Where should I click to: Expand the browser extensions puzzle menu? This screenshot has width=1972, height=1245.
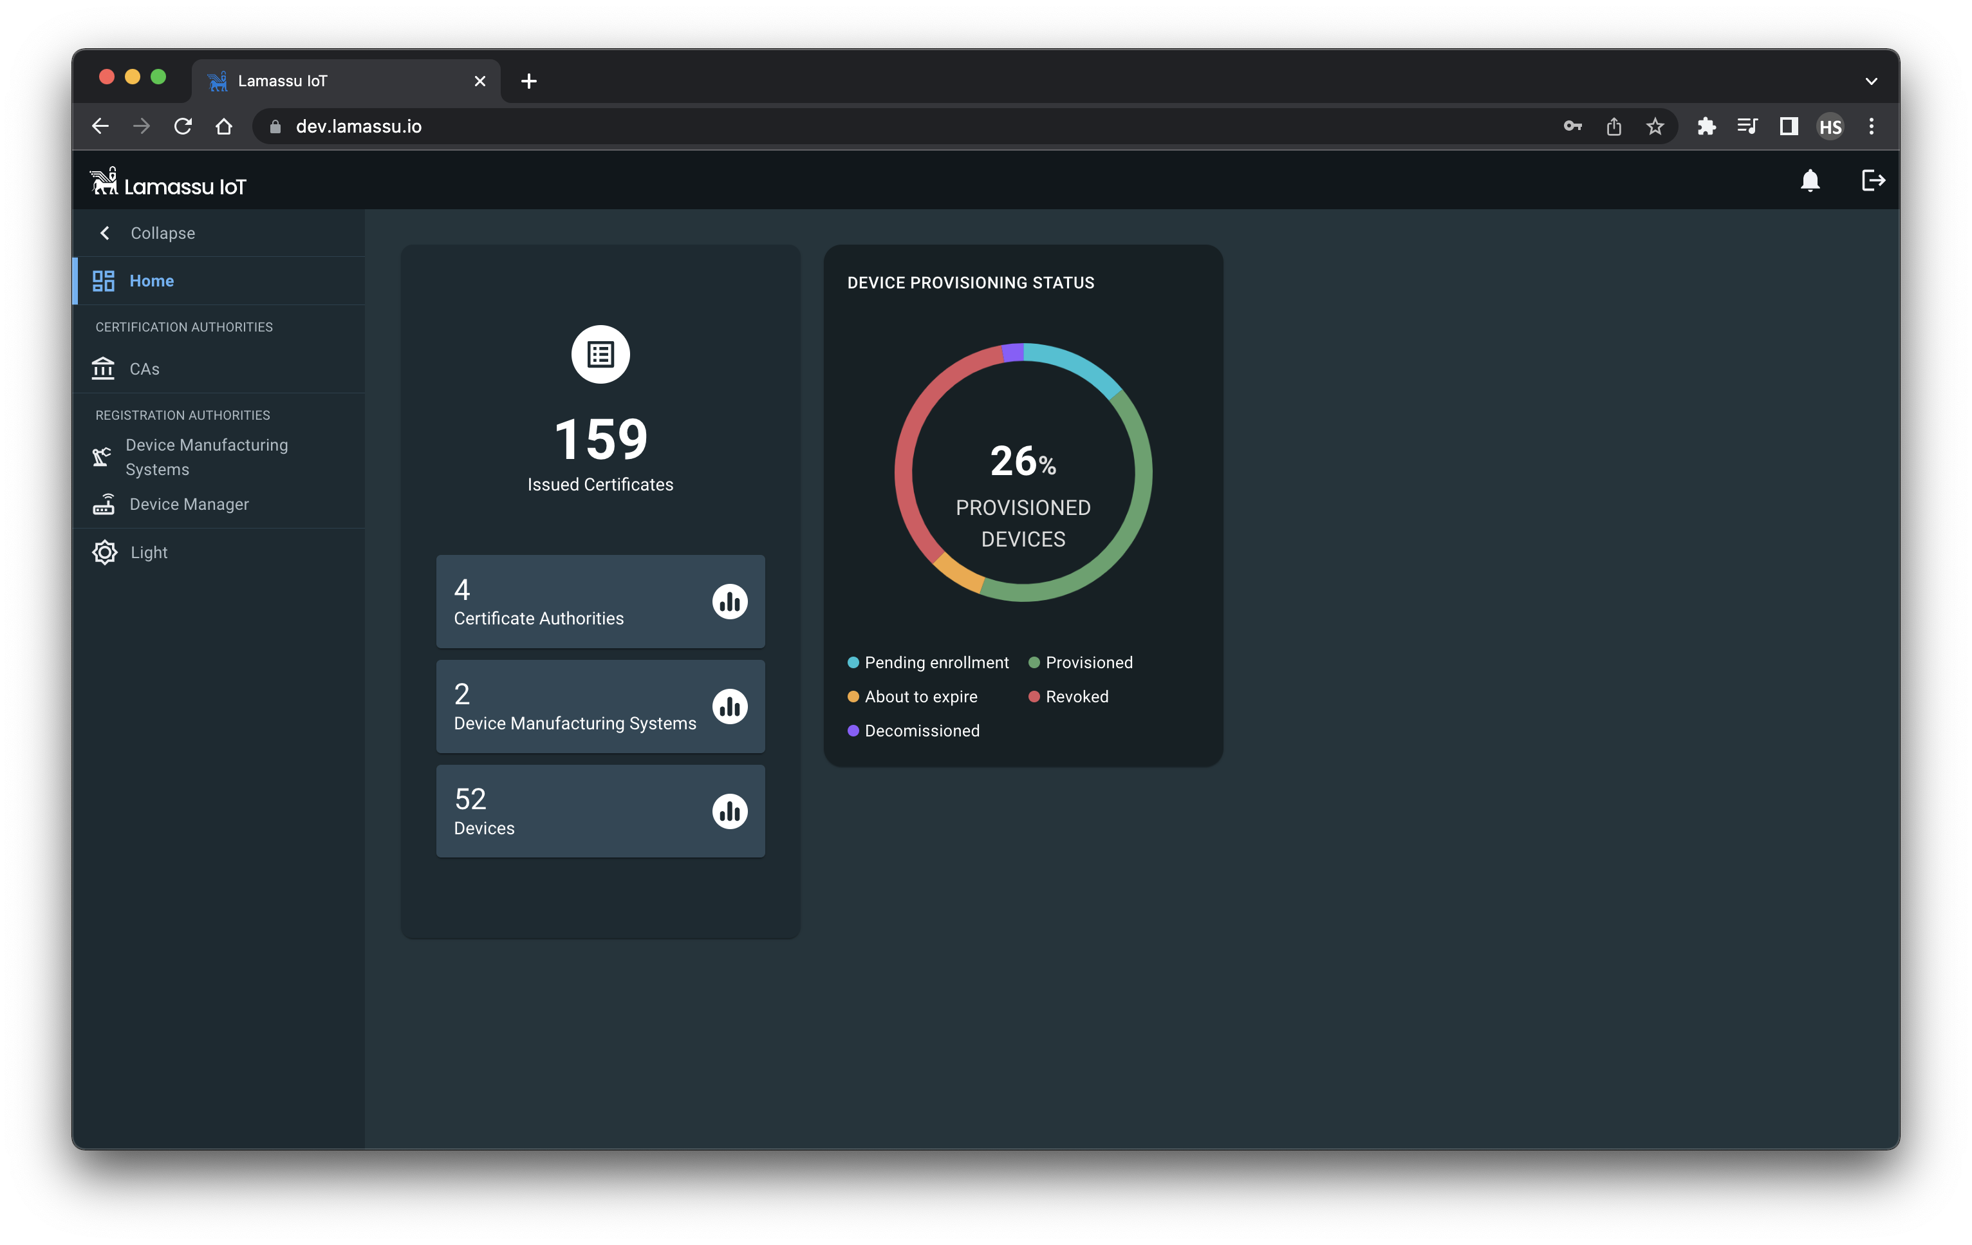click(1707, 126)
